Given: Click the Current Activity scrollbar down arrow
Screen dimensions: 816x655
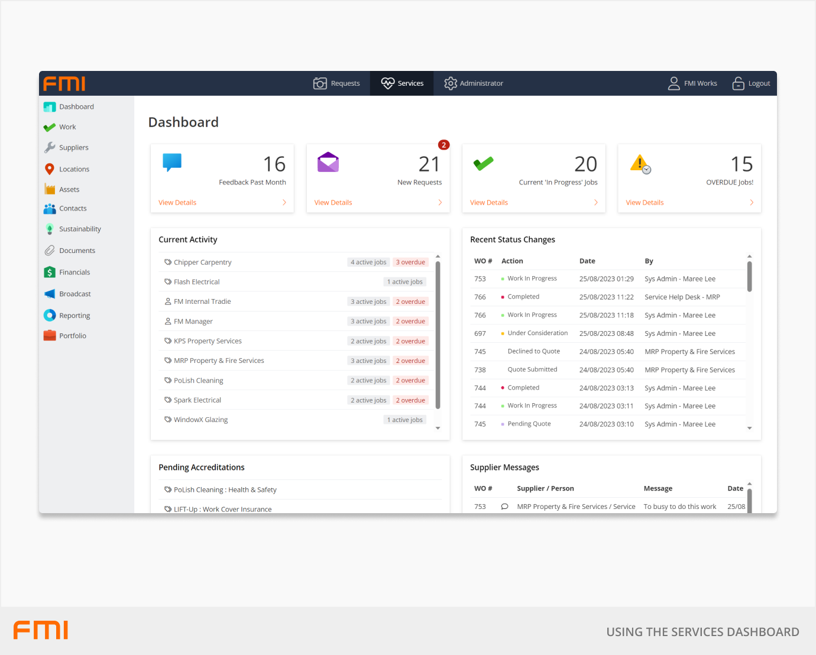Looking at the screenshot, I should pos(438,428).
